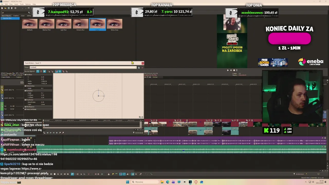This screenshot has height=185, width=329.
Task: Switch to the Search Results tab
Action: (6, 16)
